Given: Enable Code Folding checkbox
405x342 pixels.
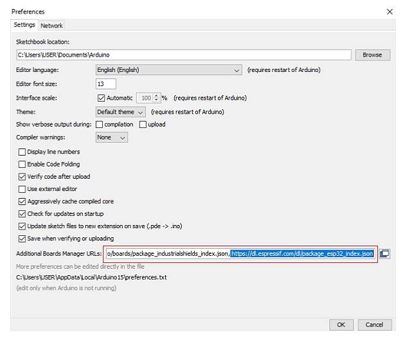Looking at the screenshot, I should coord(22,165).
